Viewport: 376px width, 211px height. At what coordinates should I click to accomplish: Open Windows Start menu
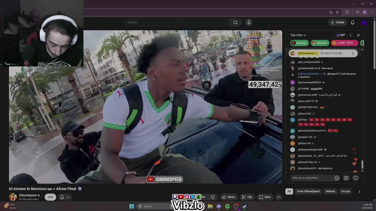(x=132, y=206)
